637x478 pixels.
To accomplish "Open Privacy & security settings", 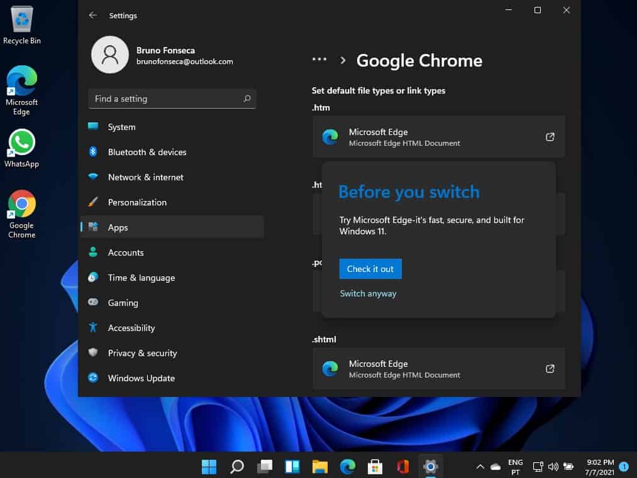I will [x=172, y=353].
